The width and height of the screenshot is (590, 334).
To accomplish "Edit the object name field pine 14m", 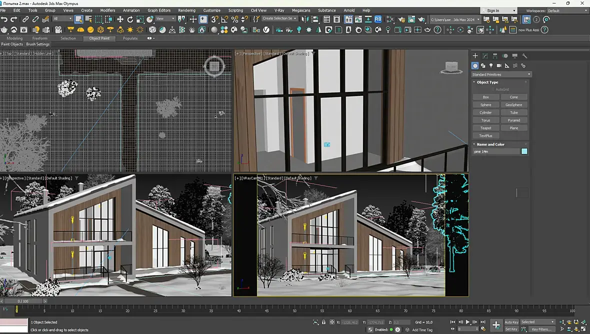I will 496,151.
